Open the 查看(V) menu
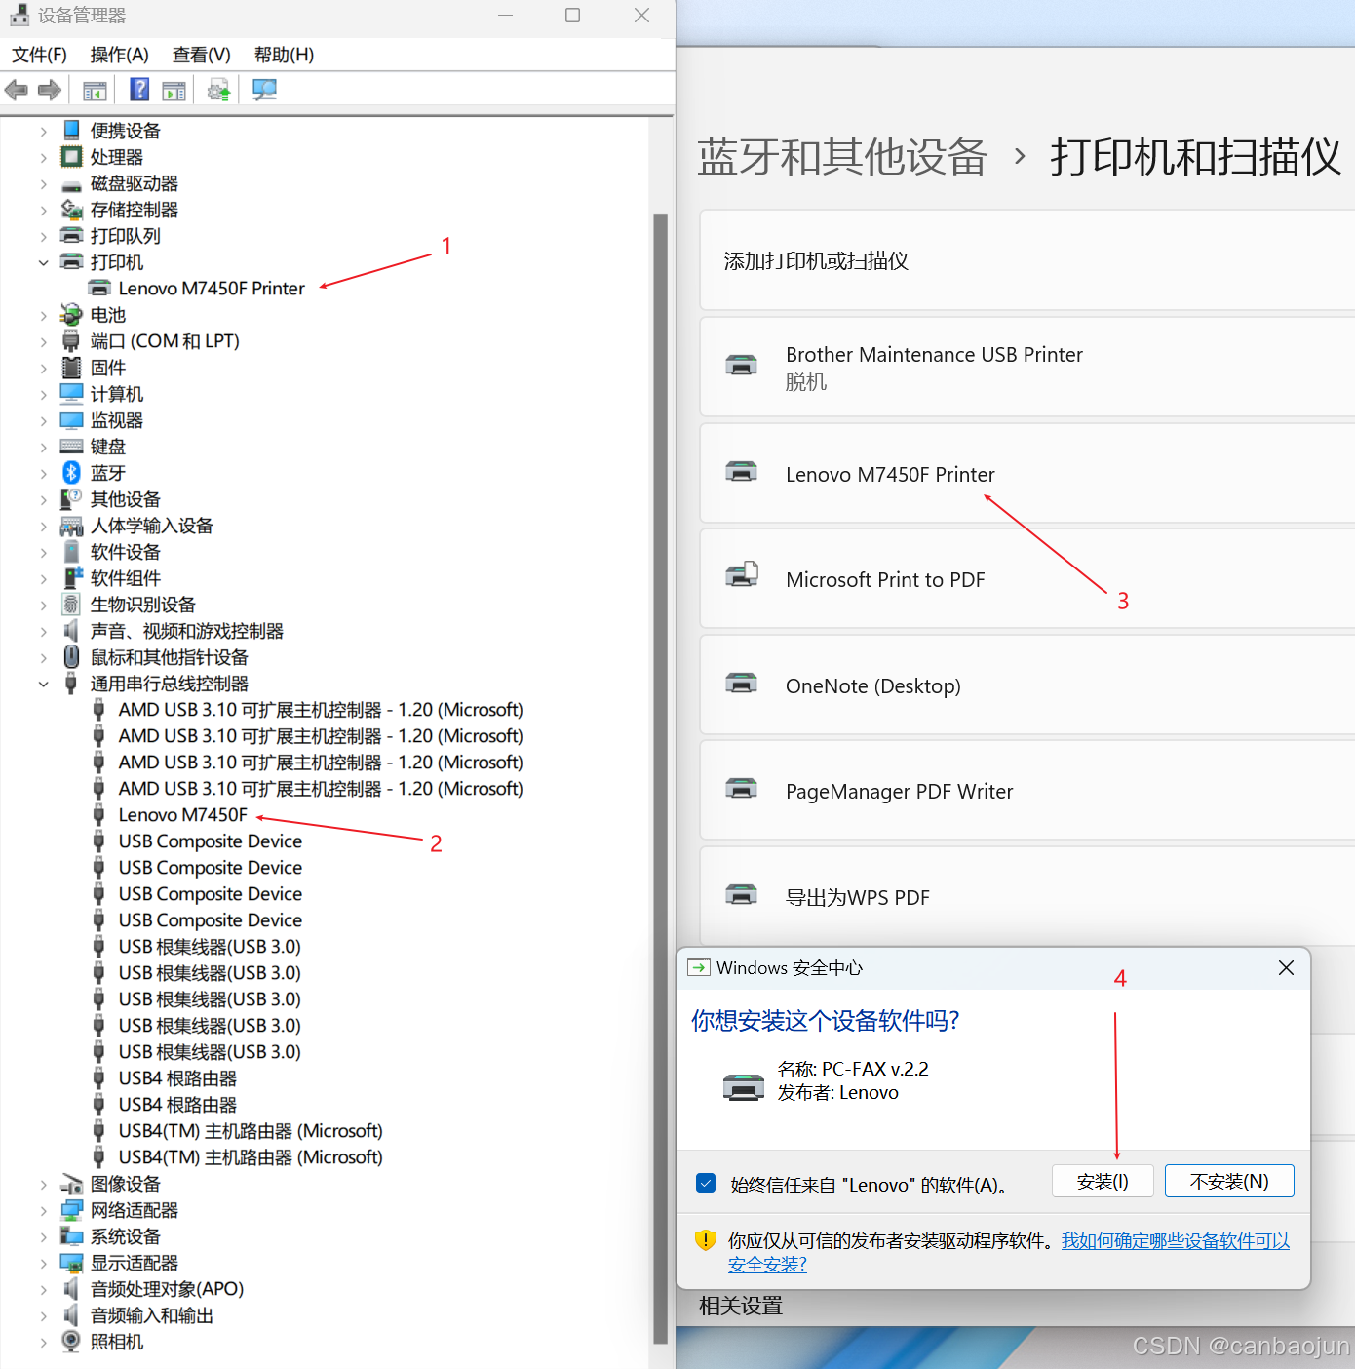 coord(201,55)
